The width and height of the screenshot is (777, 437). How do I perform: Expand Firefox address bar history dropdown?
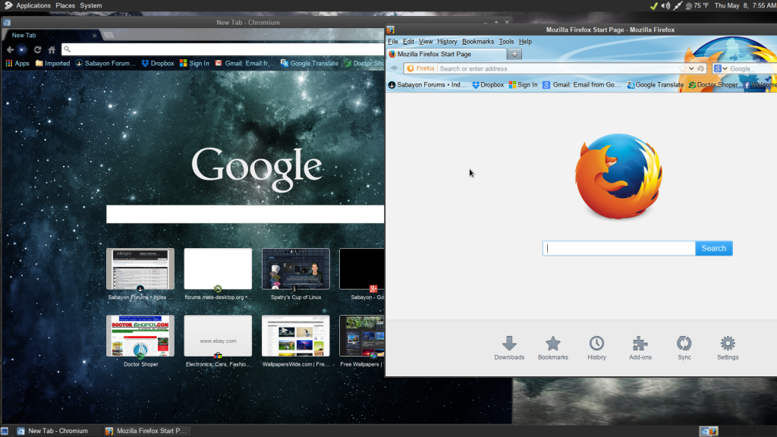(x=691, y=68)
